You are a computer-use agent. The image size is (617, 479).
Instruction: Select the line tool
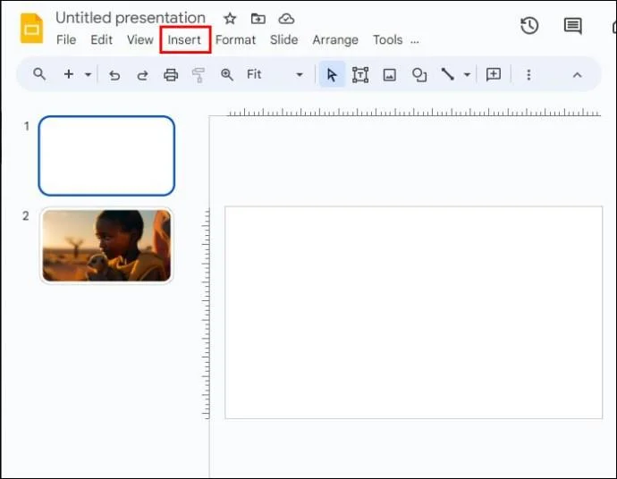pyautogui.click(x=448, y=74)
